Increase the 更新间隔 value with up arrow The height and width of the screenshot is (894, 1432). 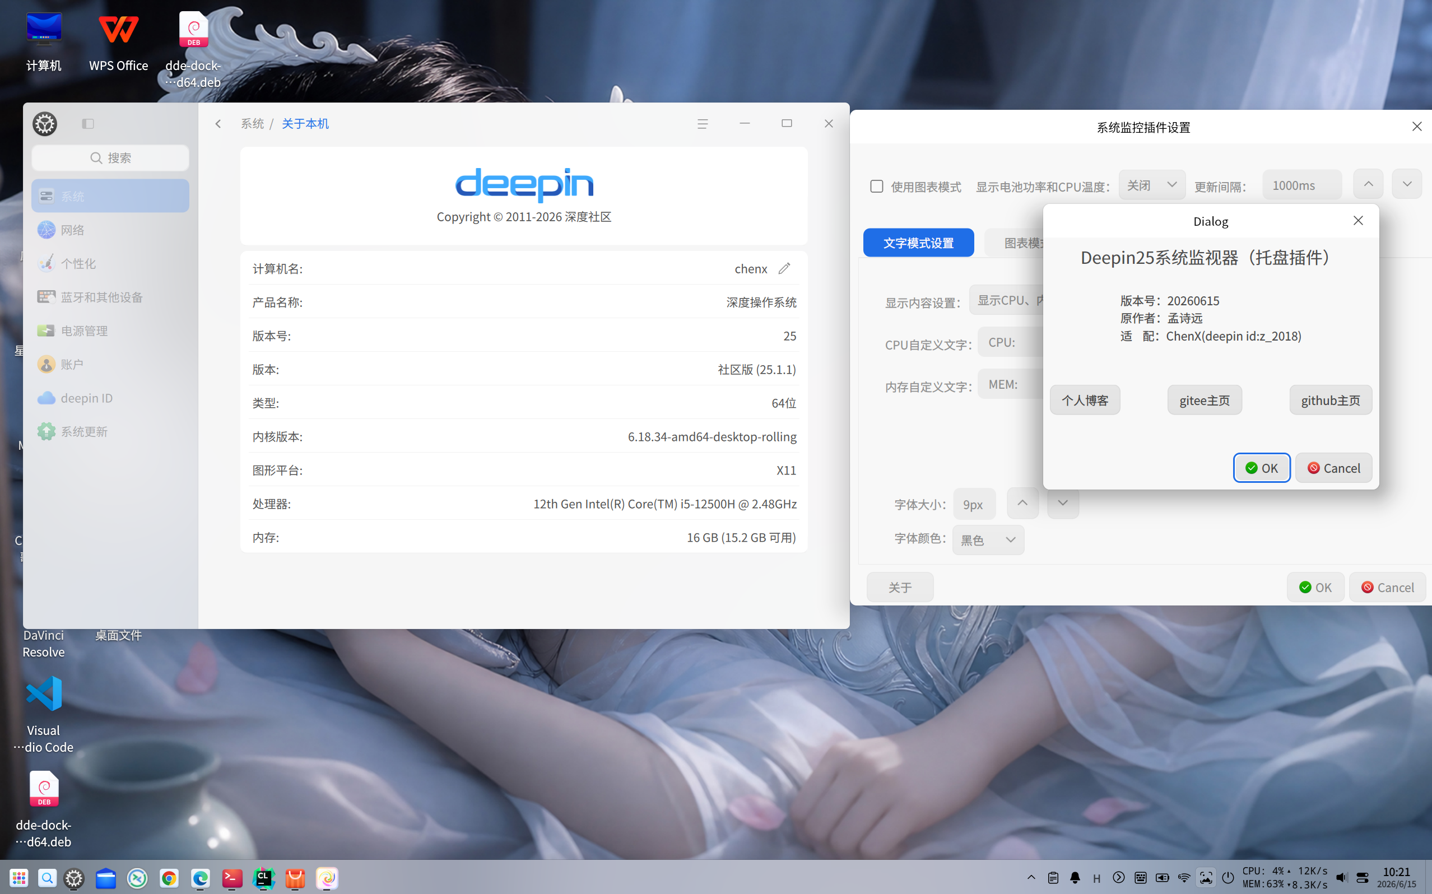(x=1368, y=184)
